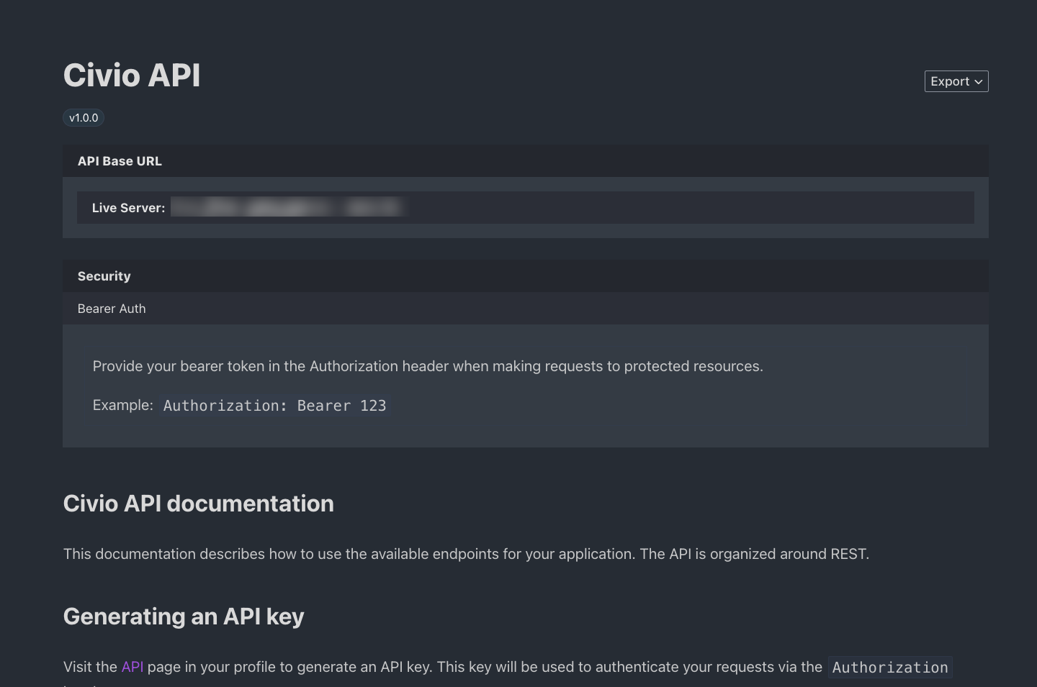Screen dimensions: 1037x687
Task: Click the Security section header
Action: (x=104, y=276)
